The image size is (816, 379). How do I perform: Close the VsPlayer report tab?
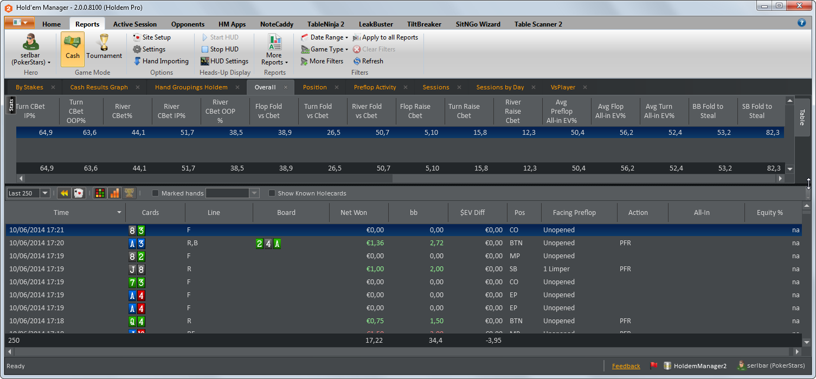tap(585, 87)
